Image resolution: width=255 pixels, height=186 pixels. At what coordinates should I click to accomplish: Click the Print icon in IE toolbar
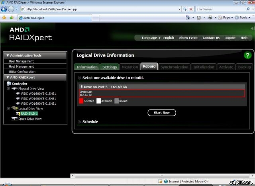pos(210,18)
